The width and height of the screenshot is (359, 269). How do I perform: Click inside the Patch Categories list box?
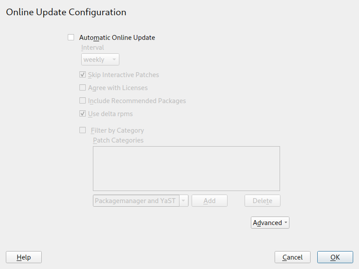[186, 169]
